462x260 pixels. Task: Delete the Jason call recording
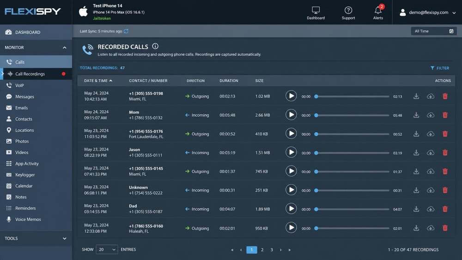pos(445,152)
